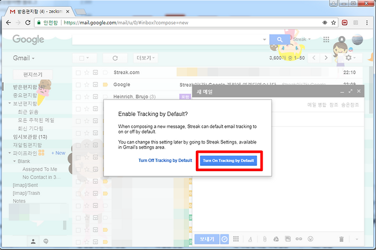The image size is (376, 250).
Task: Click 숨은참조 Bcc link
Action: [350, 105]
